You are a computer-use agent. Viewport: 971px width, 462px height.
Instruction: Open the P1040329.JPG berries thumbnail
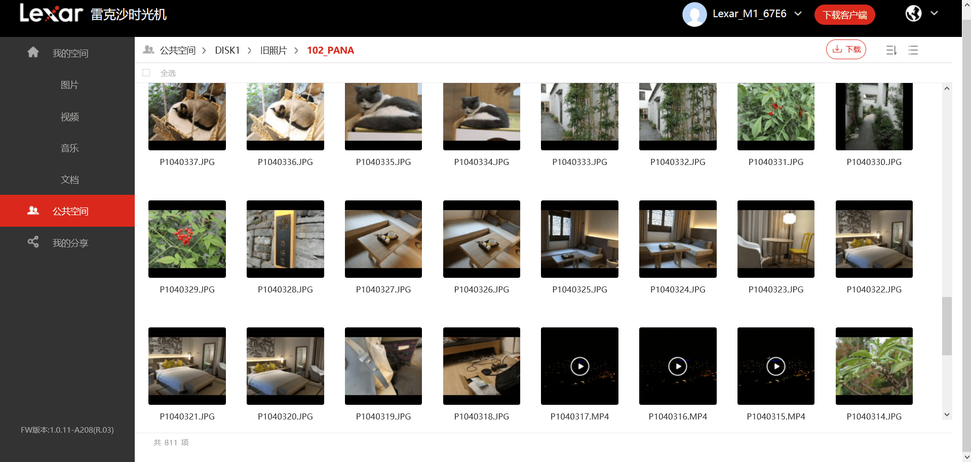point(187,239)
